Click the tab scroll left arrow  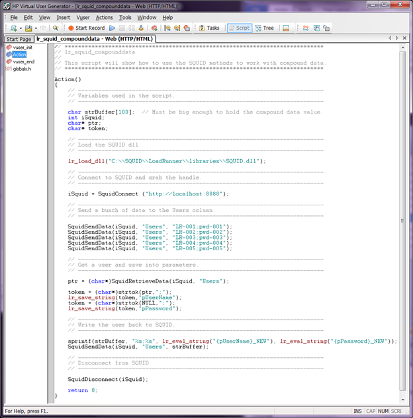390,38
